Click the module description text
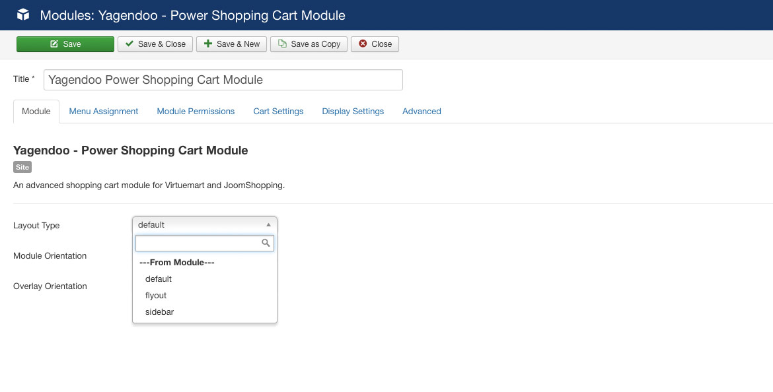 click(x=149, y=185)
